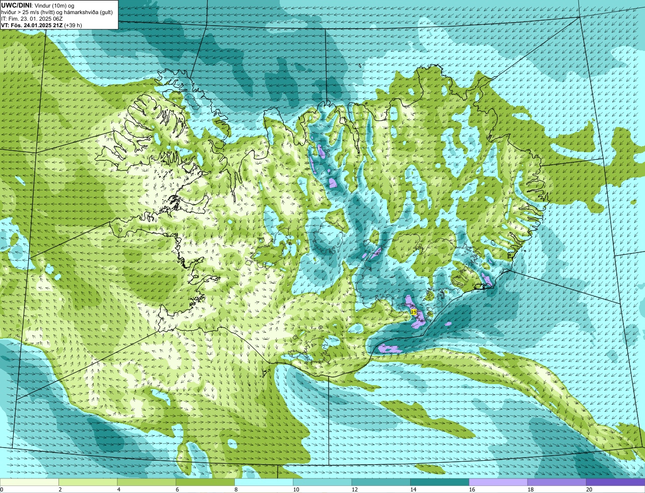Click the legend scale label '10'

[x=296, y=489]
